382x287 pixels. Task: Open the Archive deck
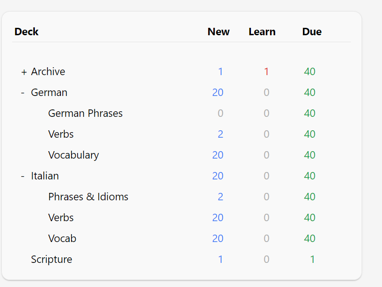(x=48, y=72)
